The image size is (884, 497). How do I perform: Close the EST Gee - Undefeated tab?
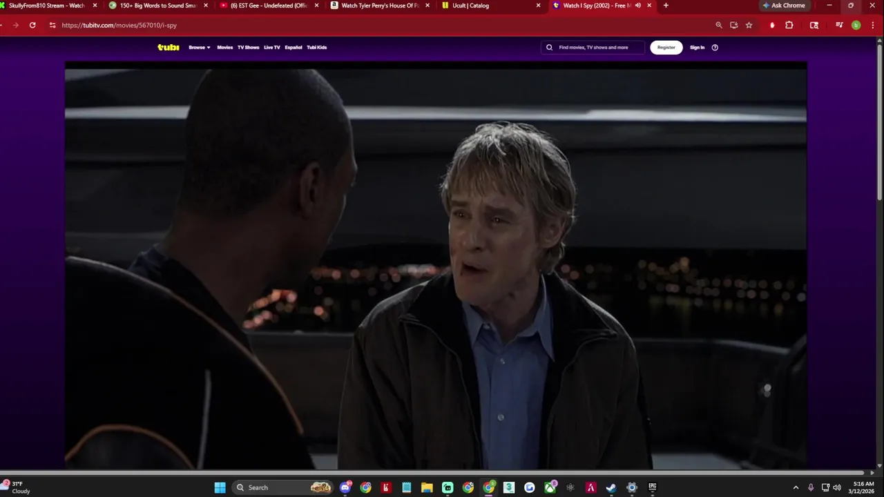(x=317, y=6)
